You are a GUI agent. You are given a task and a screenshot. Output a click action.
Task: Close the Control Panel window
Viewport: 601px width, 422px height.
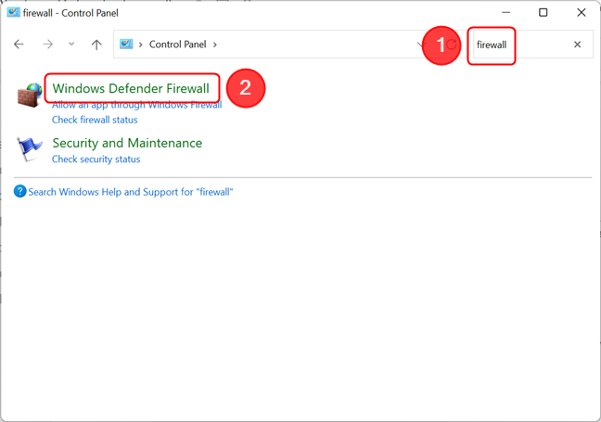click(x=582, y=12)
